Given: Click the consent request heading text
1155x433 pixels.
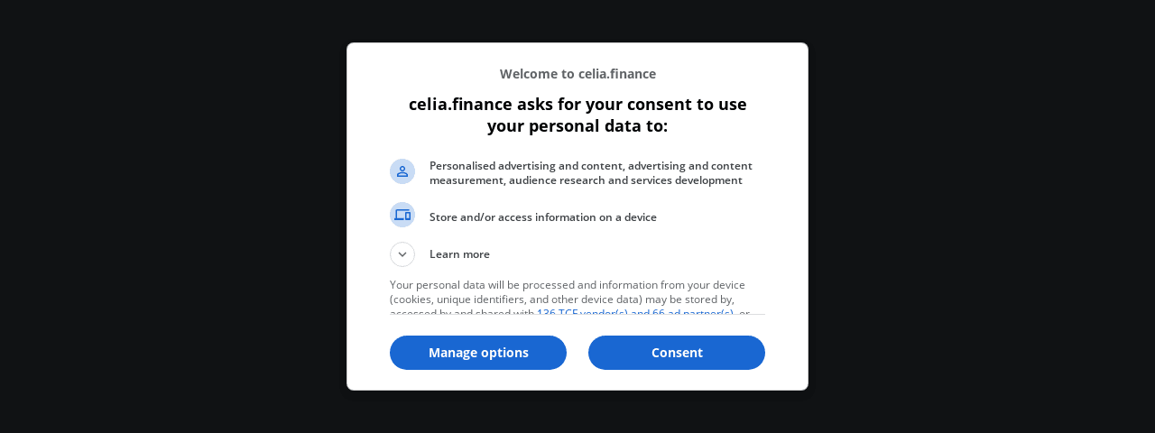Looking at the screenshot, I should 577,115.
